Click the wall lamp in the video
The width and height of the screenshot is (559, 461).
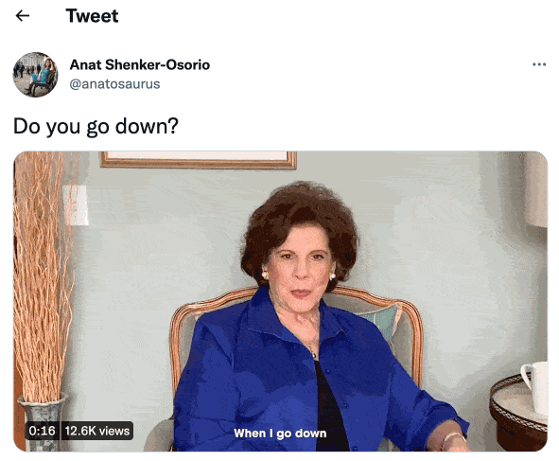click(x=76, y=205)
